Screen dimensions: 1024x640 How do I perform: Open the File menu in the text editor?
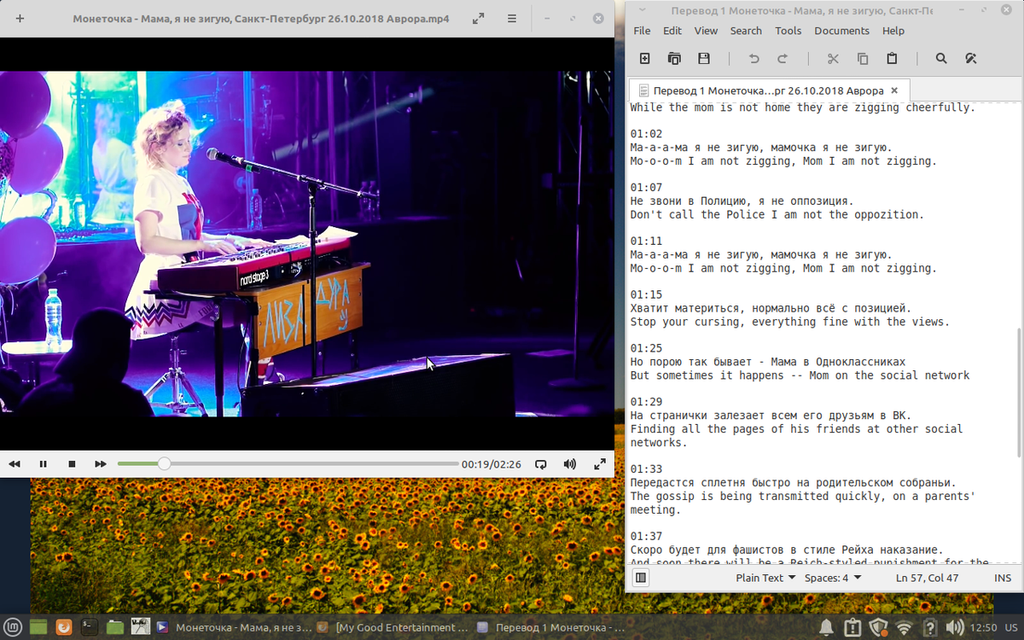(642, 31)
